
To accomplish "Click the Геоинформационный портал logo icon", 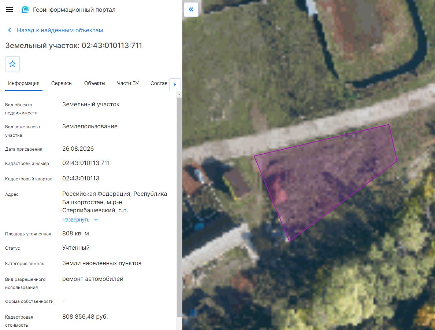I will [x=25, y=10].
